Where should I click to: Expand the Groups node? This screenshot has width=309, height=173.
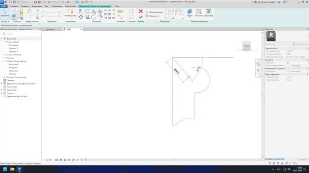click(x=2, y=93)
